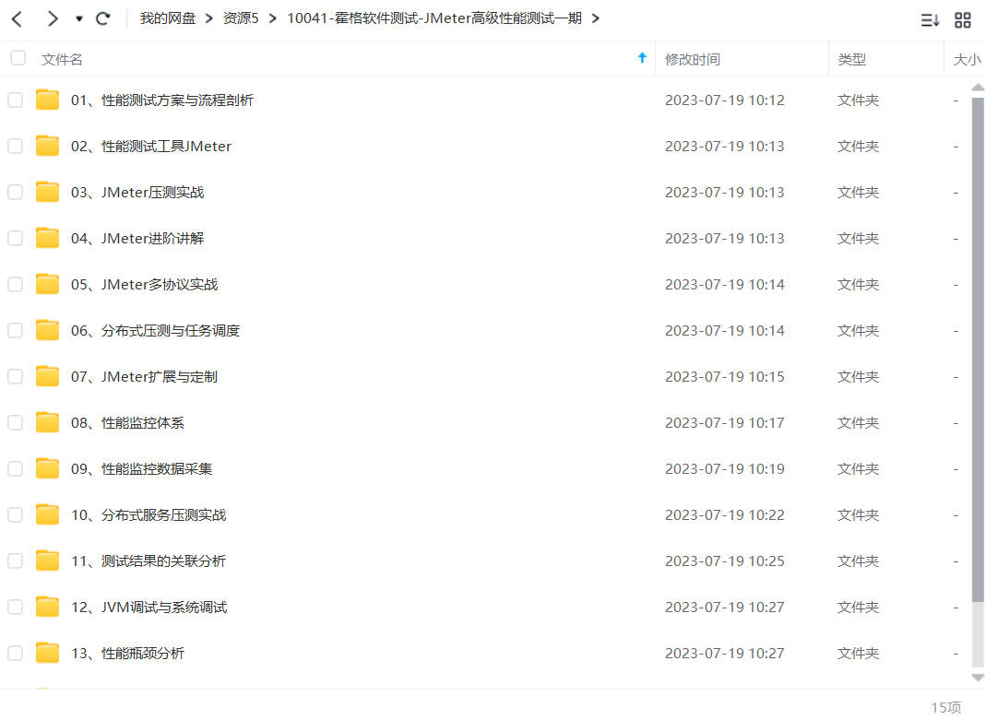Click folder icon of 03、JMeter压测实战
The image size is (986, 720).
(x=47, y=191)
